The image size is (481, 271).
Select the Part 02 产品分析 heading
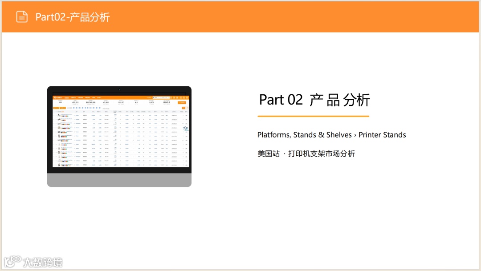[314, 100]
